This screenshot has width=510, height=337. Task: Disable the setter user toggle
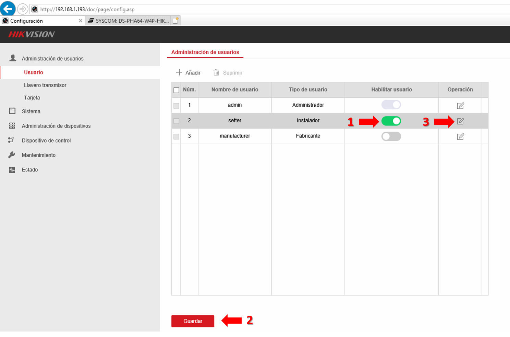pyautogui.click(x=391, y=121)
